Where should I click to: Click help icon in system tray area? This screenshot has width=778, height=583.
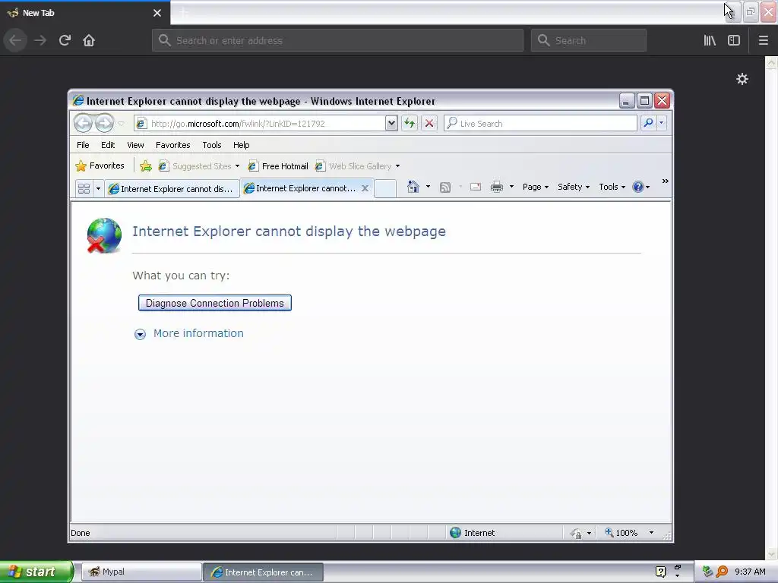coord(660,572)
